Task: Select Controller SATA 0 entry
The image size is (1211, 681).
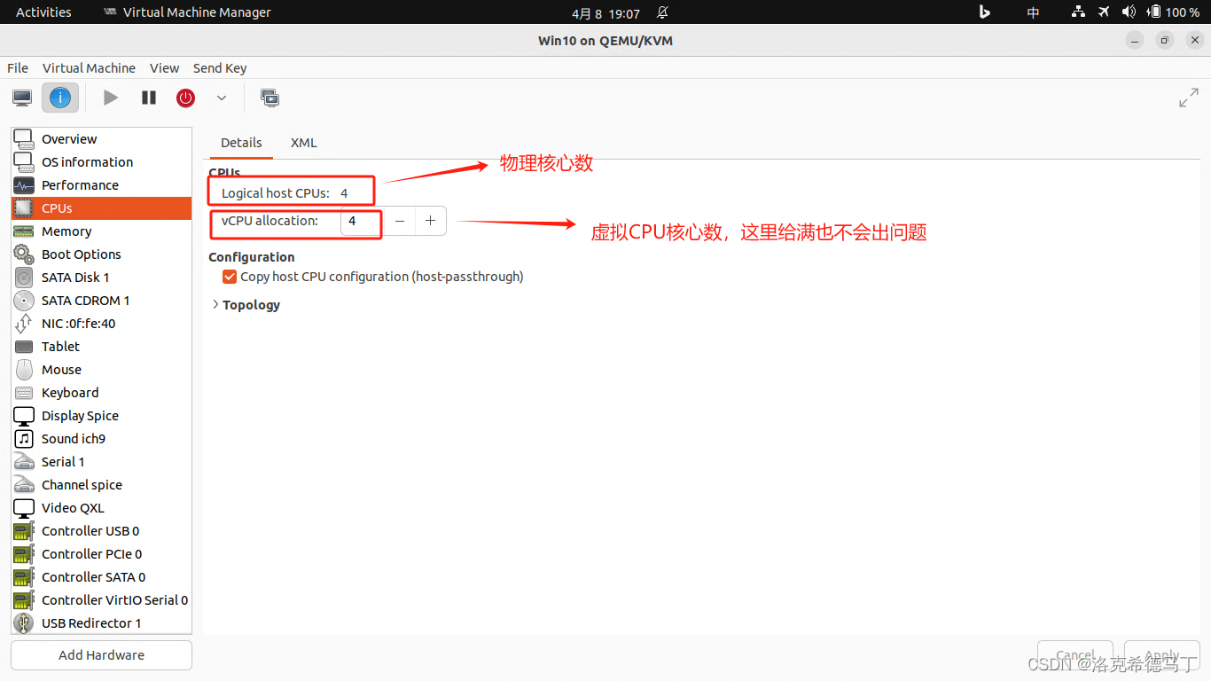Action: [101, 577]
